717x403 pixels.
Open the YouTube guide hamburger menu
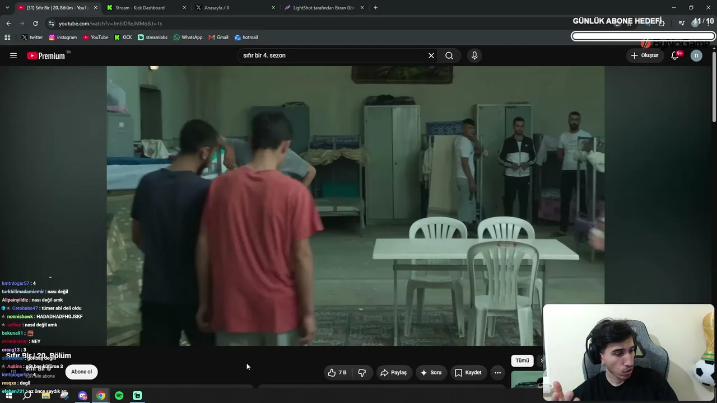(13, 55)
